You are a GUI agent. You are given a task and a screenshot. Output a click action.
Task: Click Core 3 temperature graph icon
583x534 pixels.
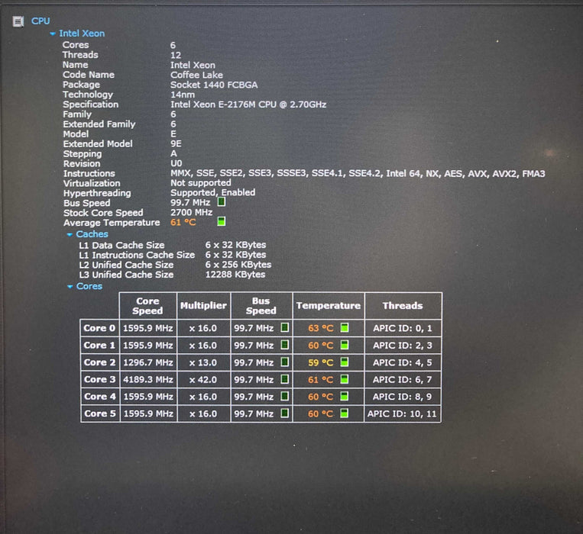pyautogui.click(x=345, y=379)
